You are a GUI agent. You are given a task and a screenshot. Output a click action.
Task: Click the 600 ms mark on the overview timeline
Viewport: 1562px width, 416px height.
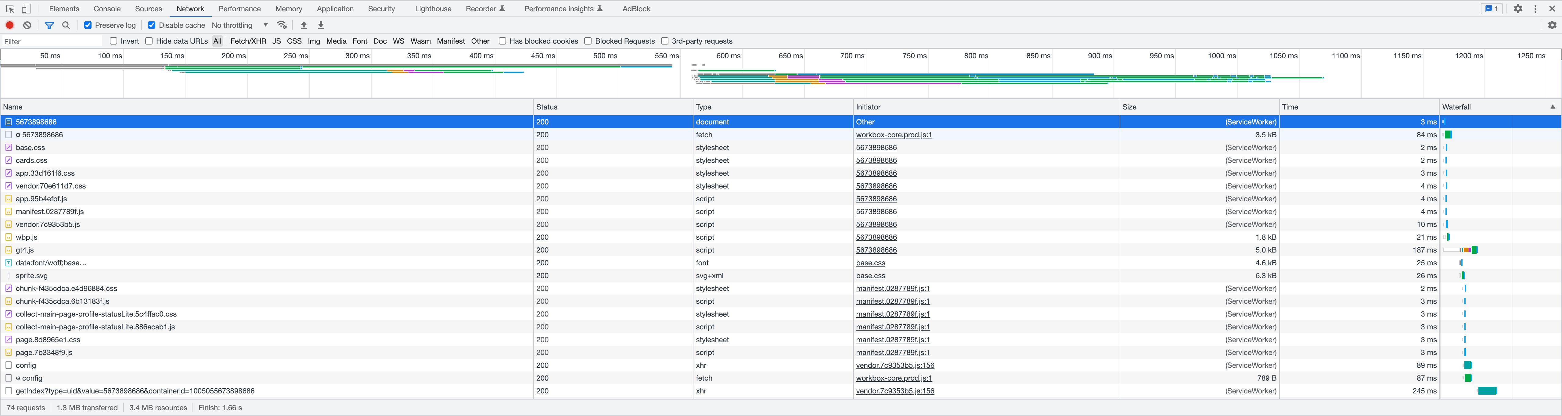click(x=728, y=56)
